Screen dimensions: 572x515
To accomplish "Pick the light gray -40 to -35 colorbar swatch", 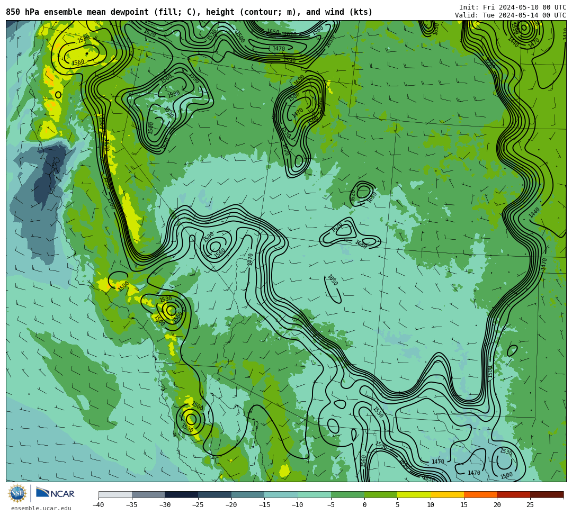I will pyautogui.click(x=115, y=494).
